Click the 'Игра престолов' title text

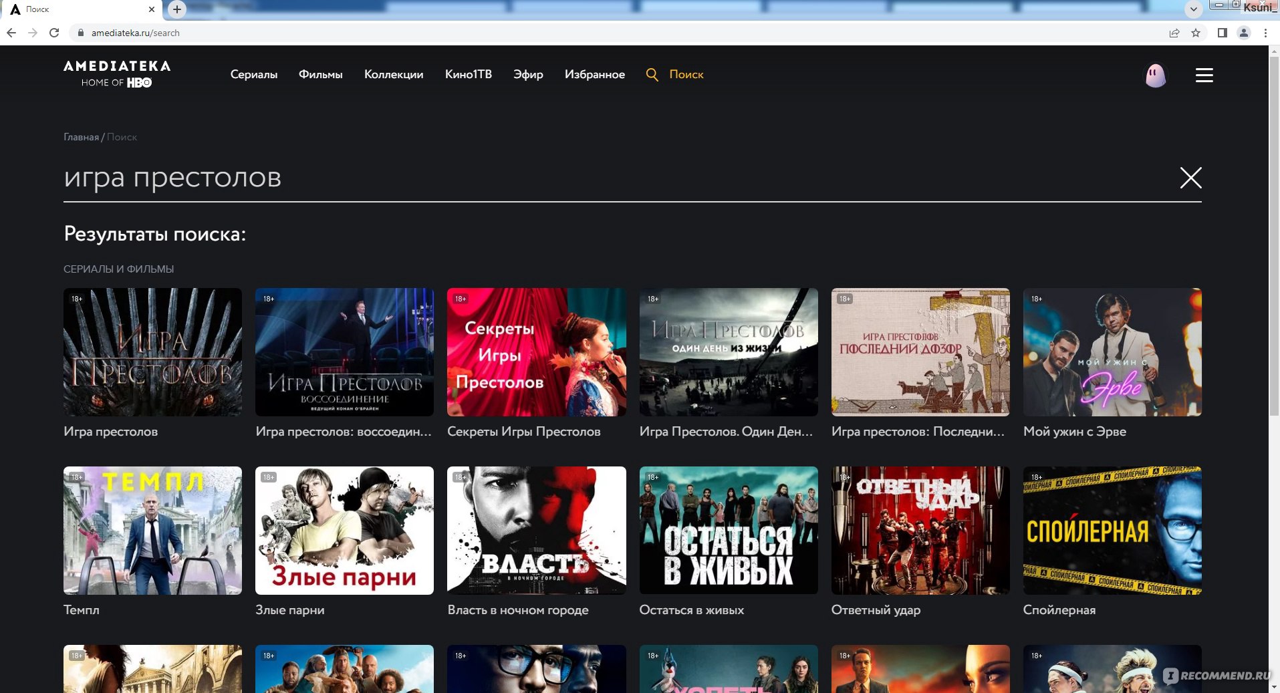111,432
